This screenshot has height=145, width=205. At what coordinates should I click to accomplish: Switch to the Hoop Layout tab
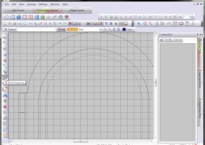point(77,11)
